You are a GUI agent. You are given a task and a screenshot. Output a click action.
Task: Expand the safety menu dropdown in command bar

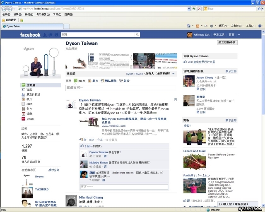click(x=237, y=26)
